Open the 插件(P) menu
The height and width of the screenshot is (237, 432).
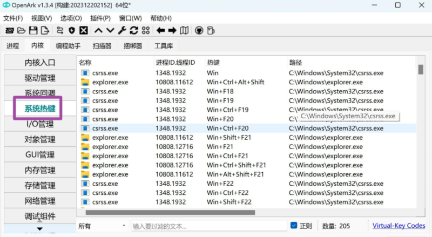[x=100, y=18]
